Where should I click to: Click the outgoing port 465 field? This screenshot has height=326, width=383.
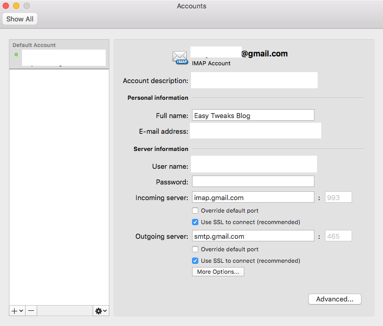pos(339,236)
